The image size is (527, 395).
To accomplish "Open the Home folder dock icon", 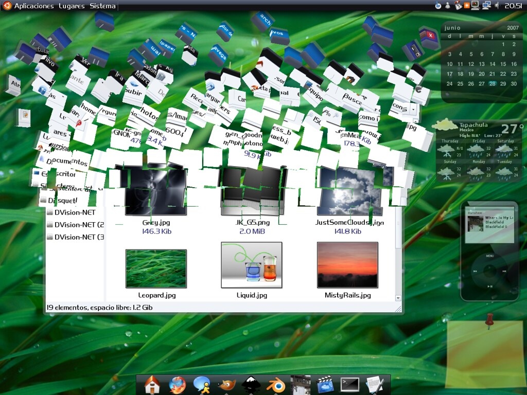I will 152,385.
